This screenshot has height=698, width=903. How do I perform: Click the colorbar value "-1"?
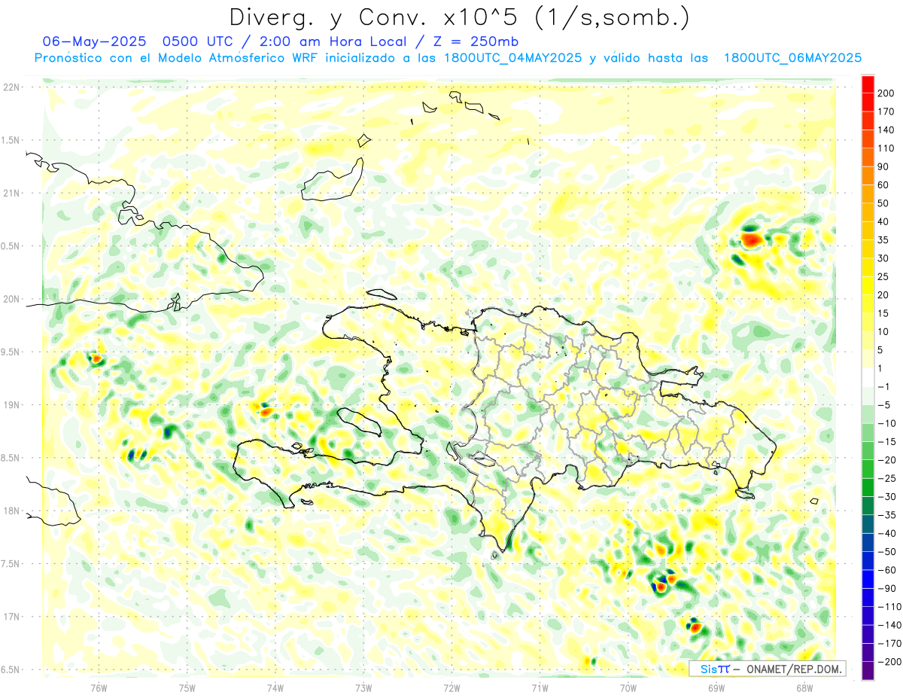click(883, 386)
